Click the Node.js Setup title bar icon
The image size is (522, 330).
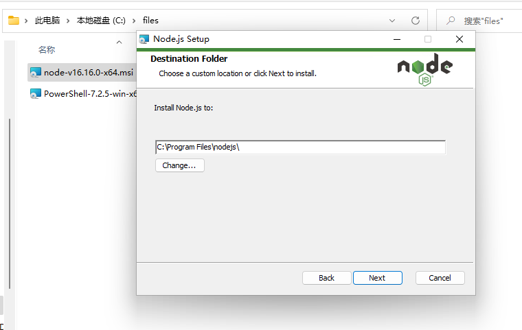[x=144, y=39]
